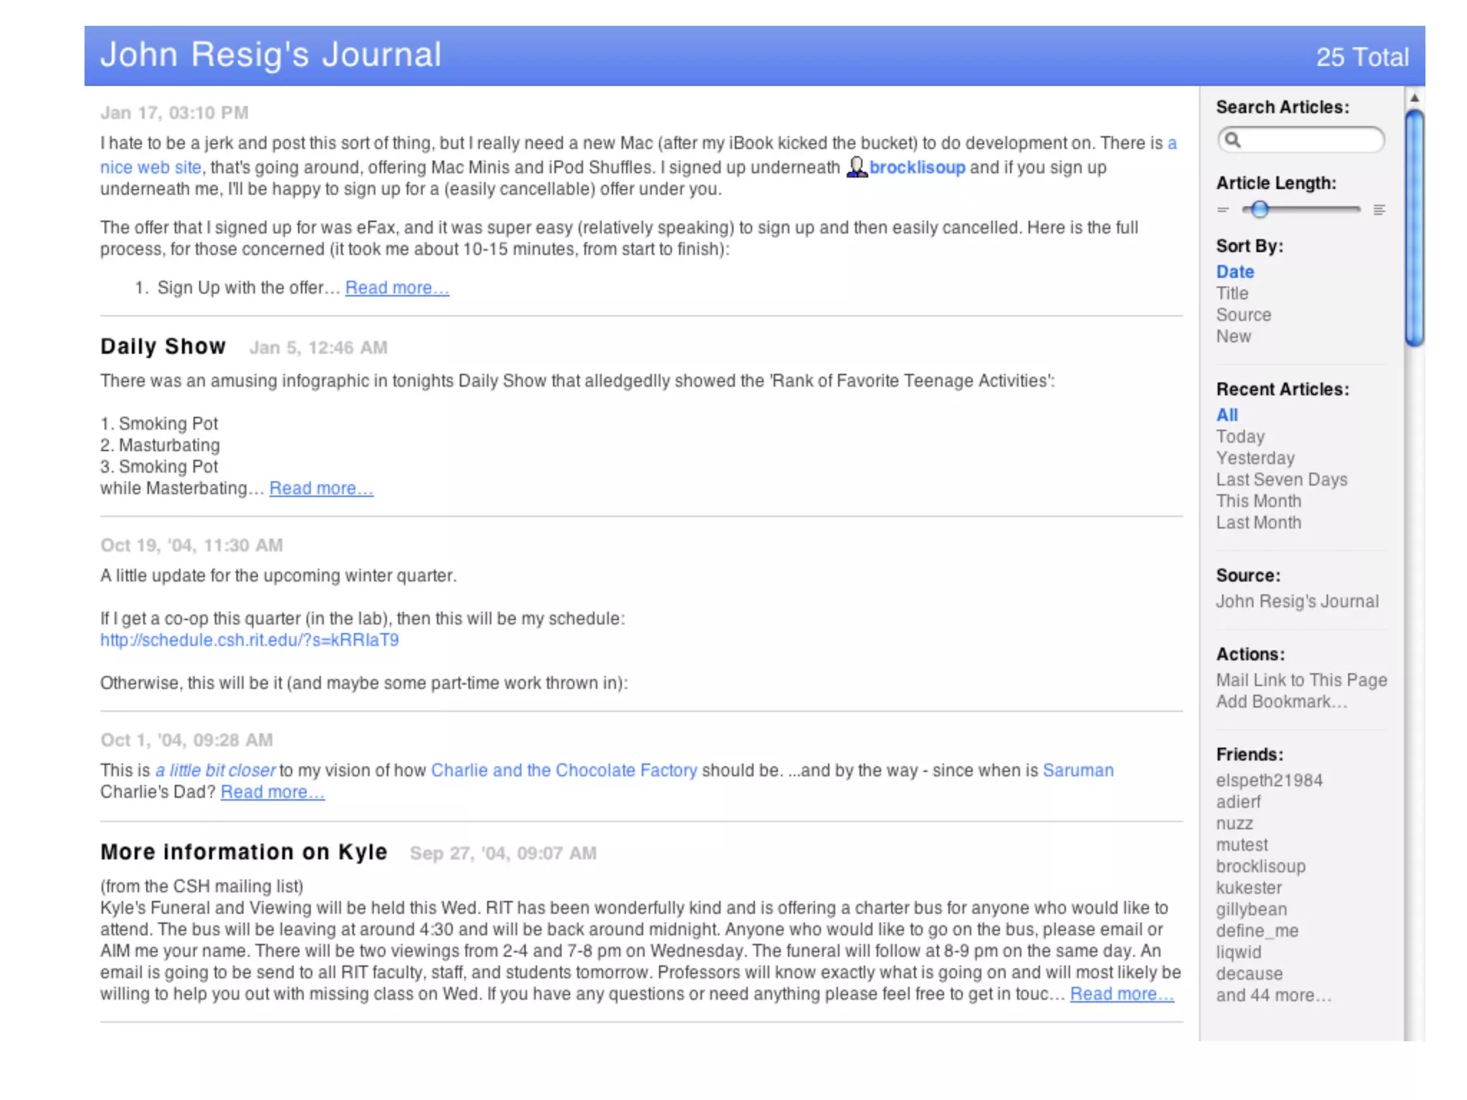This screenshot has width=1467, height=1100.
Task: Sort articles by Title
Action: pos(1232,294)
